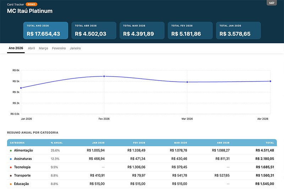The width and height of the screenshot is (284, 189).
Task: Click the sair logout button
Action: (x=272, y=3)
